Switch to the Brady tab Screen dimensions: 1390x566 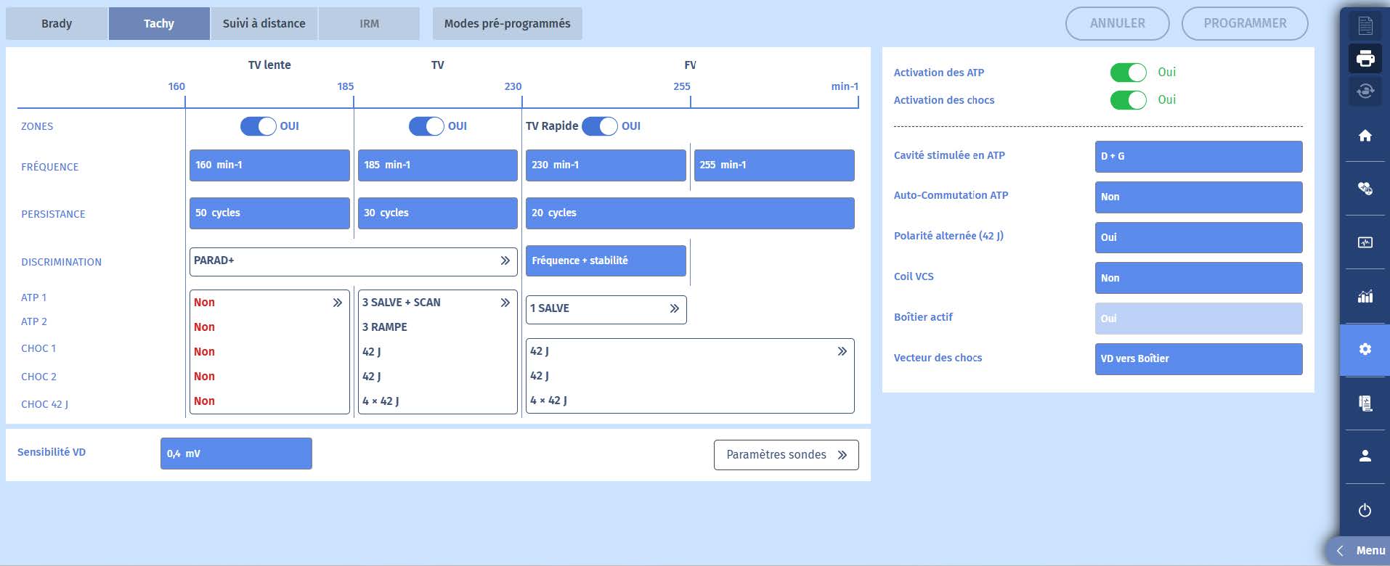(57, 23)
